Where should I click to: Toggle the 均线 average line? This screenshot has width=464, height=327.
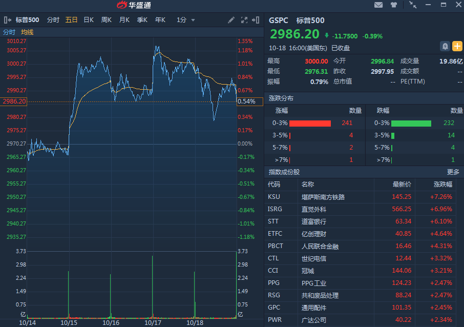27,32
